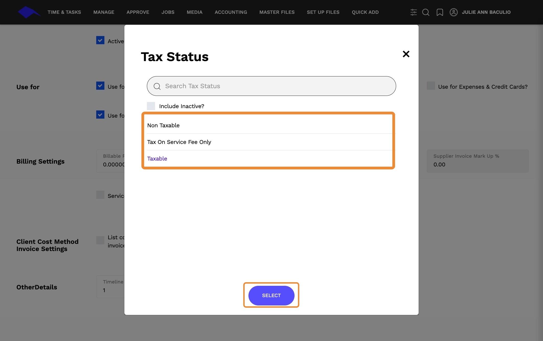Enable Use for Expenses & Credit Cards
This screenshot has width=543, height=341.
tap(431, 86)
